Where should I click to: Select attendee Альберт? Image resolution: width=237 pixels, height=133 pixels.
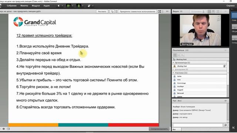[x=199, y=86]
